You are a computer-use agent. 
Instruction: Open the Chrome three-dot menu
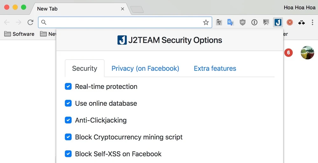click(313, 22)
